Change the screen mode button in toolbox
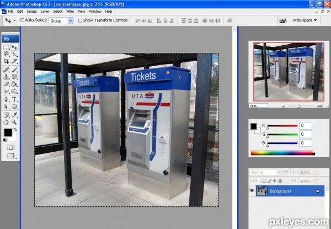 (x=11, y=156)
